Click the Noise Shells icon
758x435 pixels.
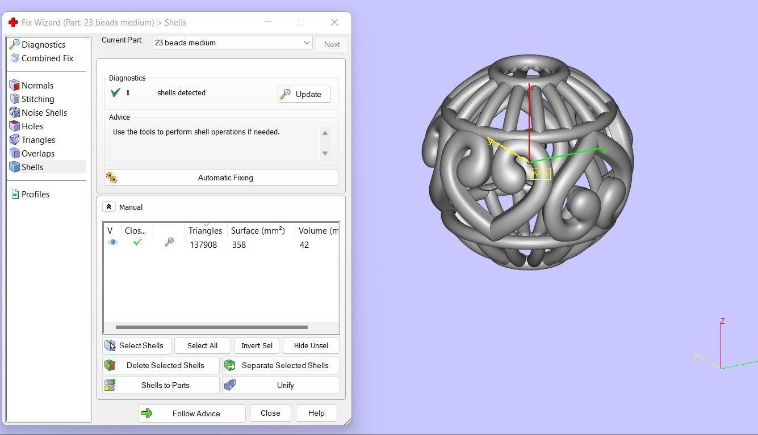coord(15,112)
